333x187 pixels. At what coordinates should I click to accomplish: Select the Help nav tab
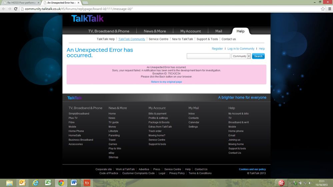click(x=240, y=31)
